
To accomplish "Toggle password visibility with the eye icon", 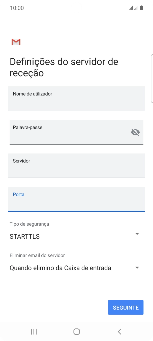I will point(135,132).
